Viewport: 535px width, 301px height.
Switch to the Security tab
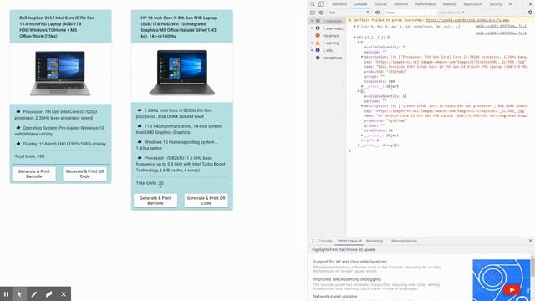(496, 4)
